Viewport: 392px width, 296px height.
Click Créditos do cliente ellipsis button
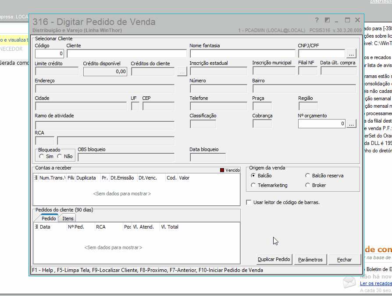coord(182,72)
